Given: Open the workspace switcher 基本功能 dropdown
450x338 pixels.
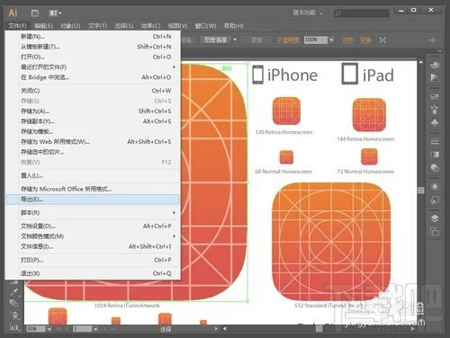Looking at the screenshot, I should pyautogui.click(x=308, y=13).
